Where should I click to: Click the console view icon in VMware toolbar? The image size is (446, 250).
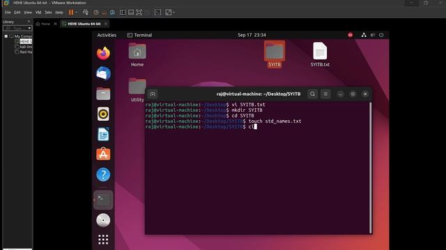(x=158, y=12)
